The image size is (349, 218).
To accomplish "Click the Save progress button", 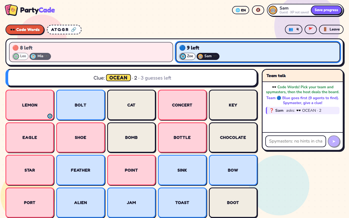I will pyautogui.click(x=326, y=10).
